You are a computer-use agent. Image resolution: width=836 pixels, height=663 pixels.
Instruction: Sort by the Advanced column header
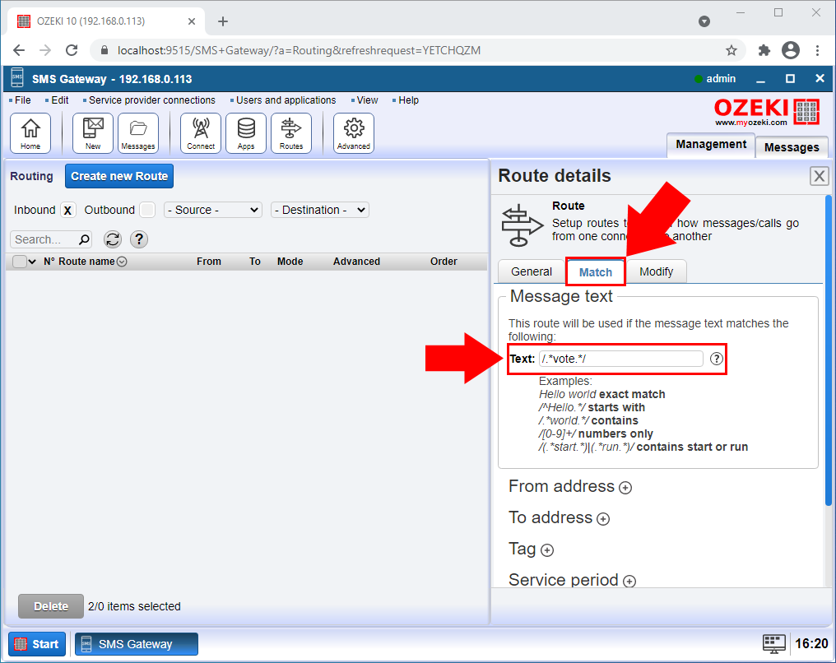(x=356, y=262)
